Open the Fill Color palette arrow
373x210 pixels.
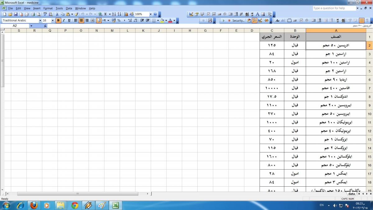[166, 21]
